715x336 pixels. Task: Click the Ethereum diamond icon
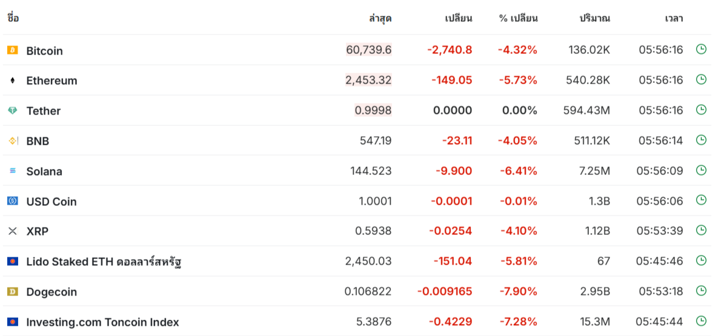12,81
